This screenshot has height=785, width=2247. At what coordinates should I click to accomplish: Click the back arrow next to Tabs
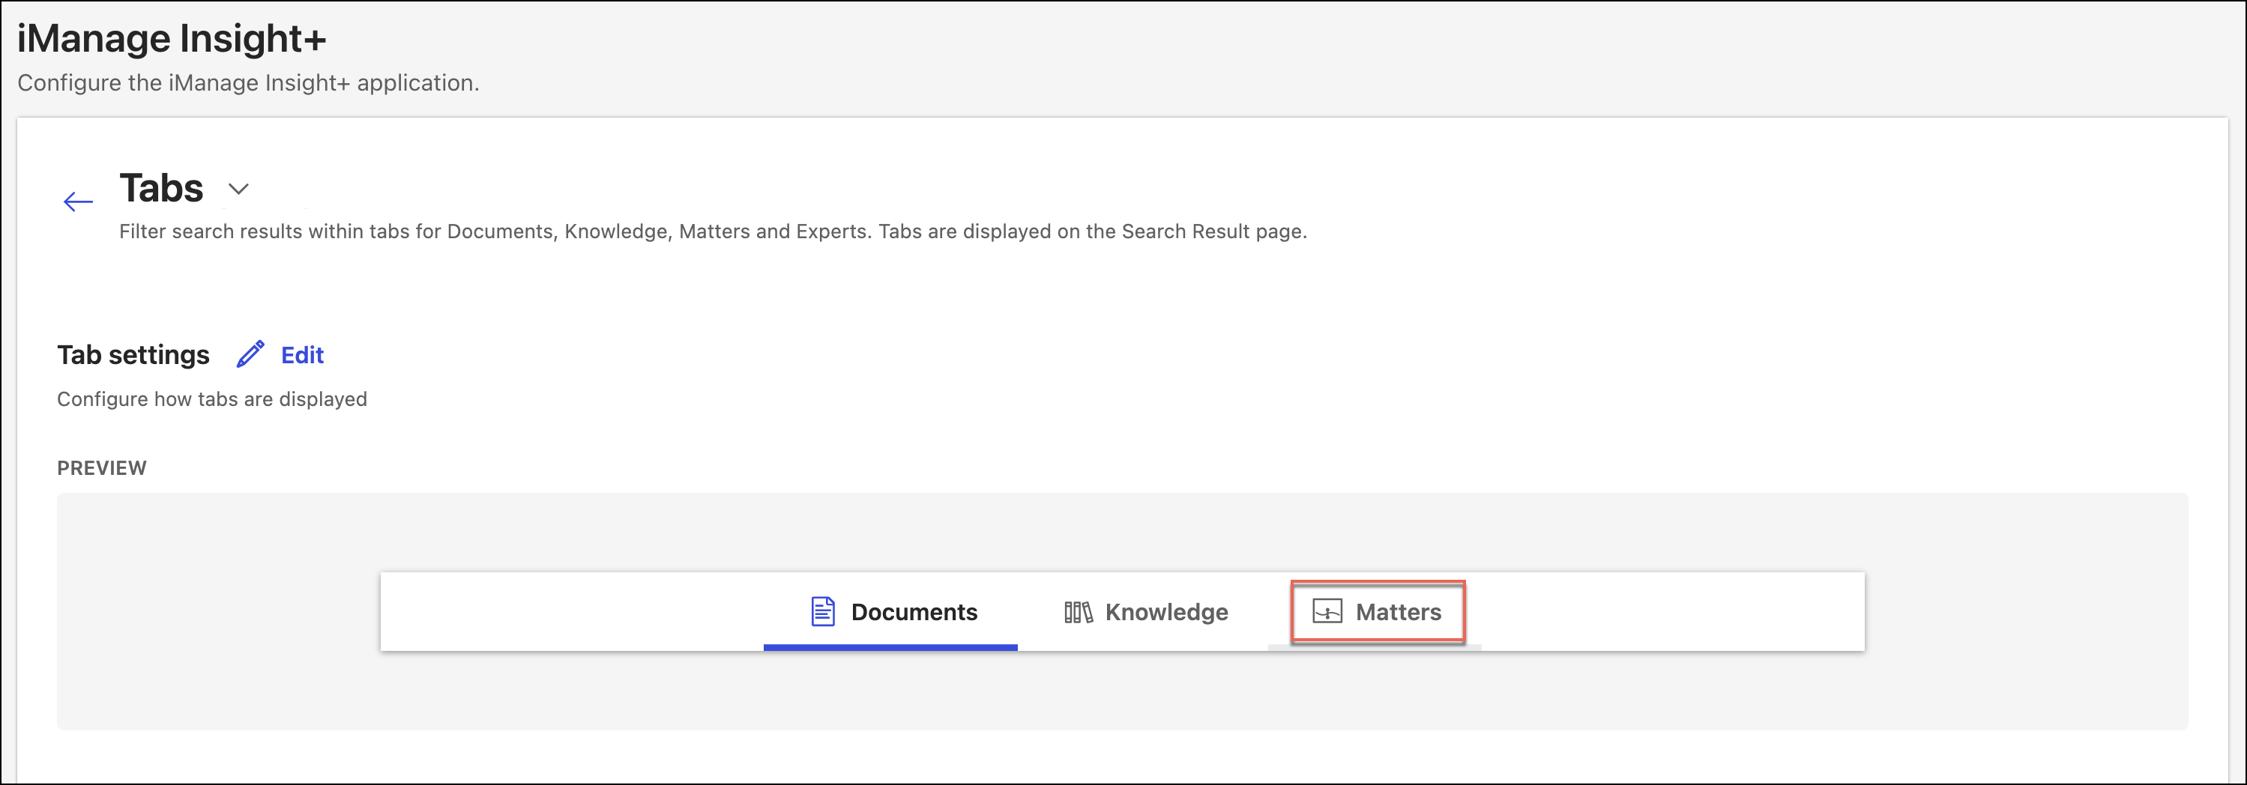tap(78, 202)
